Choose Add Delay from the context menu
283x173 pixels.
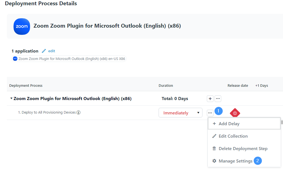229,124
